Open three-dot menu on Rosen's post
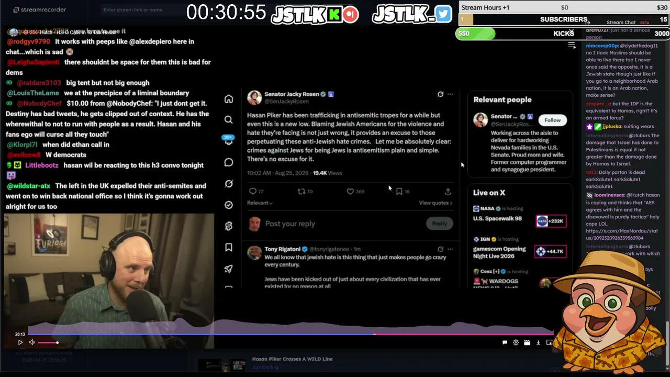This screenshot has width=670, height=377. coord(450,94)
